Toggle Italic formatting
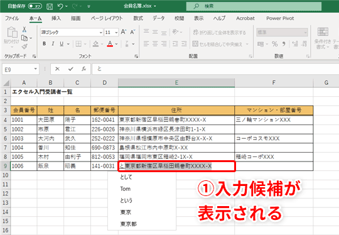 (x=53, y=44)
